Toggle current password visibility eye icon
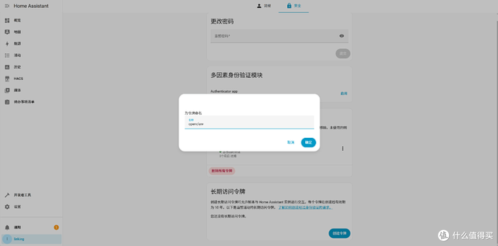This screenshot has width=498, height=246. 342,36
